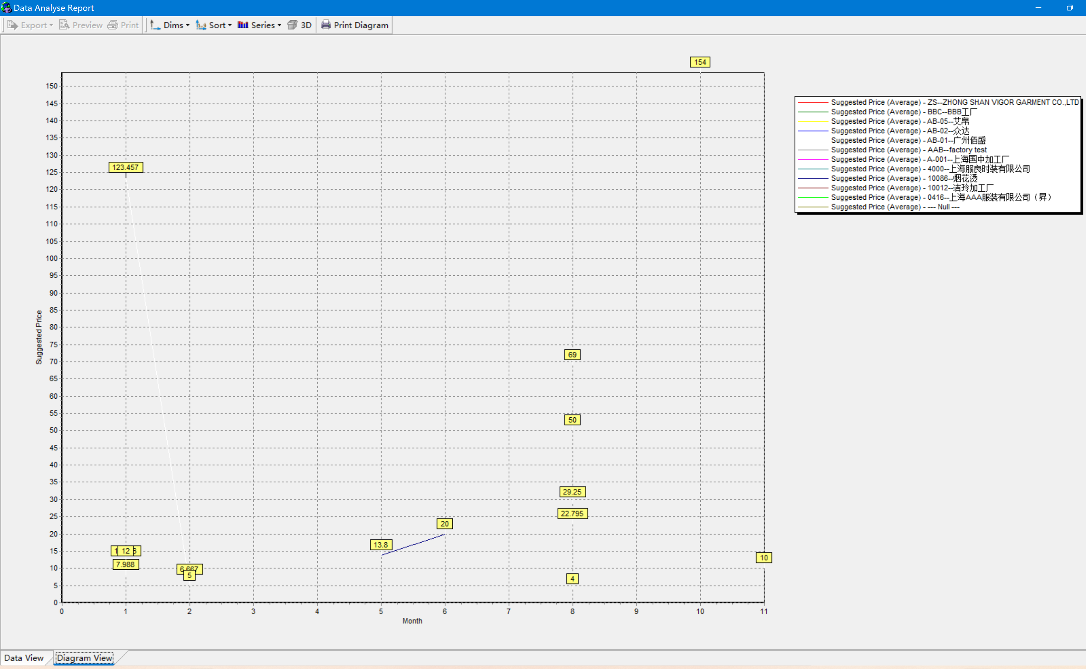Viewport: 1086px width, 669px height.
Task: Click the red ZS legend line swatch
Action: (812, 103)
